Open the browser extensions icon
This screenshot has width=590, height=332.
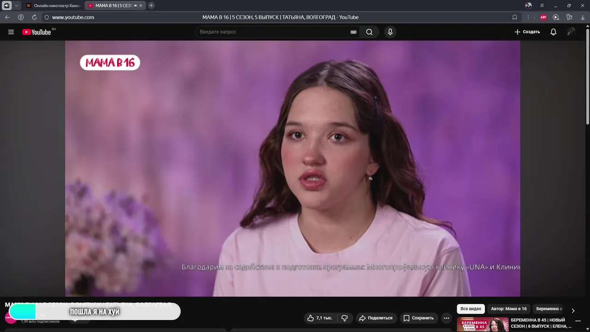coord(569,17)
